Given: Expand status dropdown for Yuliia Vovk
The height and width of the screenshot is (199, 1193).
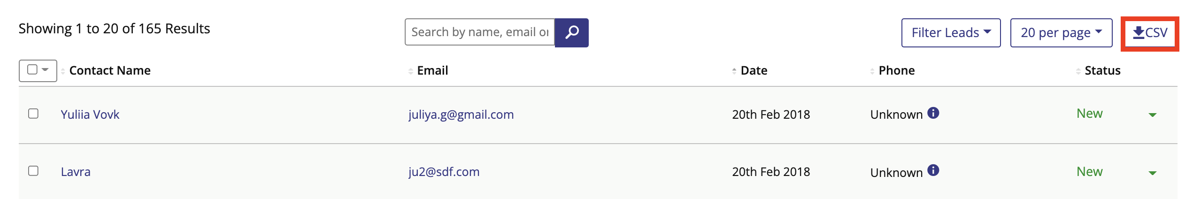Looking at the screenshot, I should pos(1152,115).
